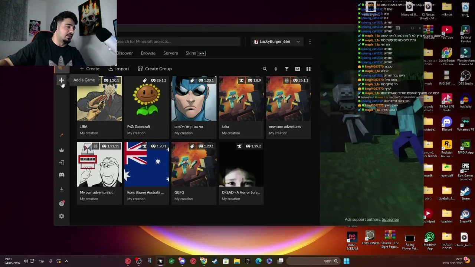Open the crown icon in CurseForge sidebar
475x267 pixels.
[62, 150]
